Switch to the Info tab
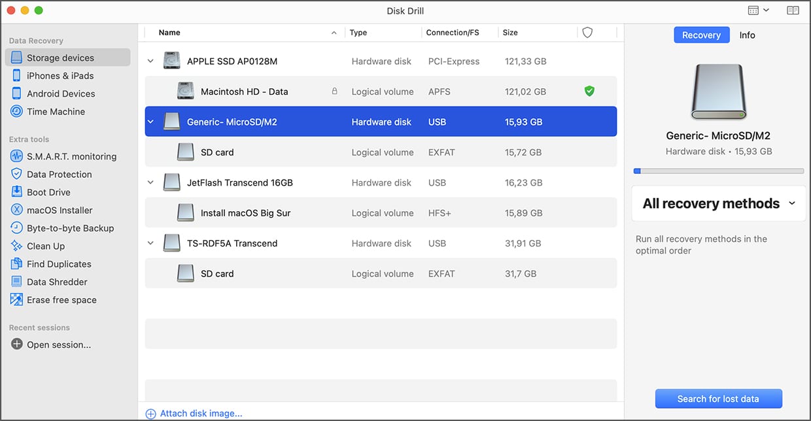This screenshot has width=811, height=421. coord(747,35)
